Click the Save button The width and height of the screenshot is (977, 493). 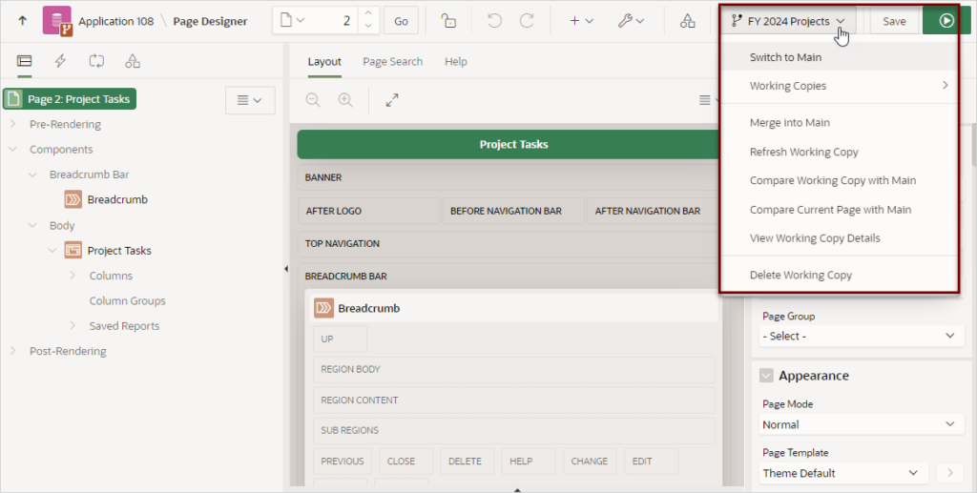point(894,21)
